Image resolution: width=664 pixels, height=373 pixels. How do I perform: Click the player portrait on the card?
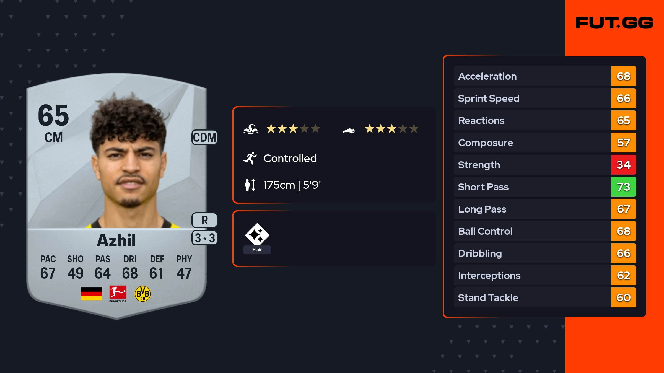click(x=130, y=162)
